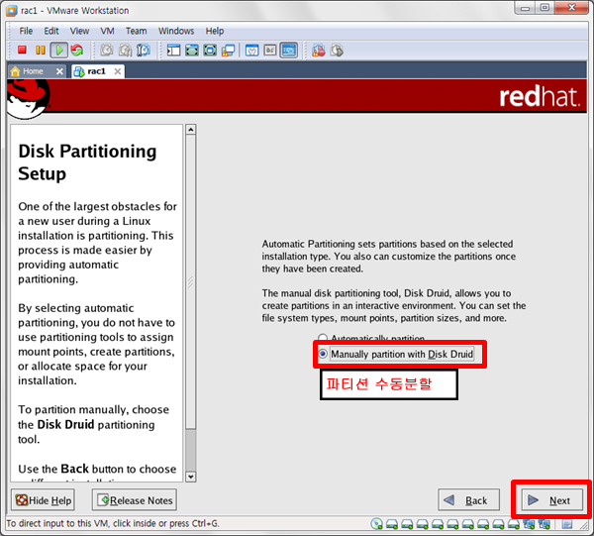Click Next to continue installation
The image size is (594, 536).
[552, 500]
